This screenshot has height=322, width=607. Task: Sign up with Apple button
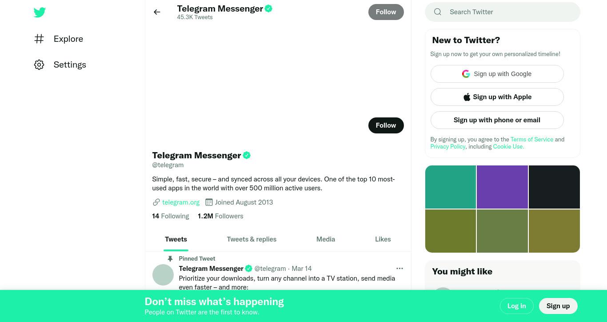click(497, 97)
